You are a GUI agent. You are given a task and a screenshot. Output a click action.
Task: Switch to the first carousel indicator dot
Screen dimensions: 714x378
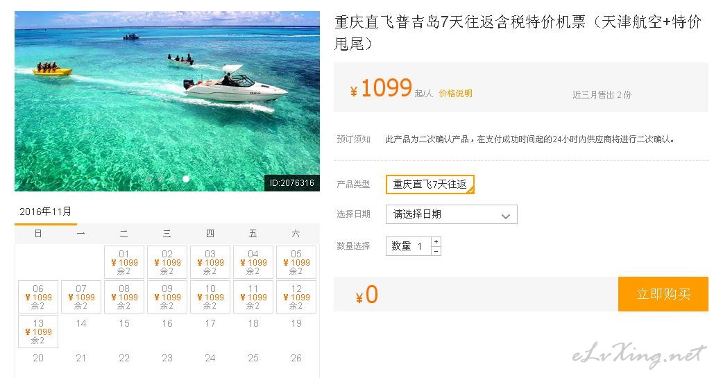tap(149, 179)
